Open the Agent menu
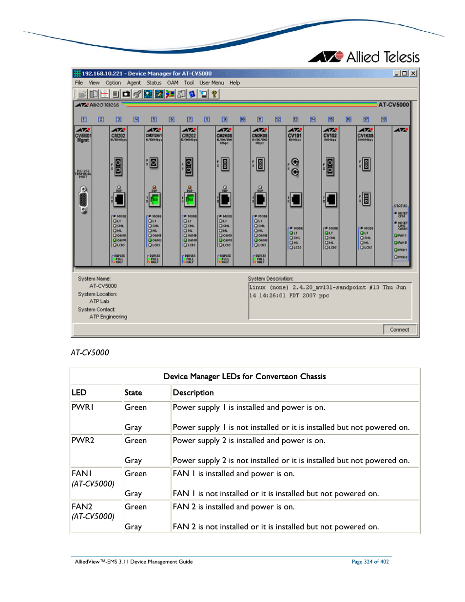The height and width of the screenshot is (602, 465). pyautogui.click(x=134, y=83)
